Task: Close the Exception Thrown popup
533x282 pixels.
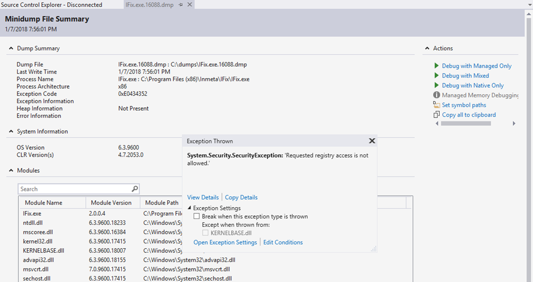Action: pyautogui.click(x=372, y=141)
